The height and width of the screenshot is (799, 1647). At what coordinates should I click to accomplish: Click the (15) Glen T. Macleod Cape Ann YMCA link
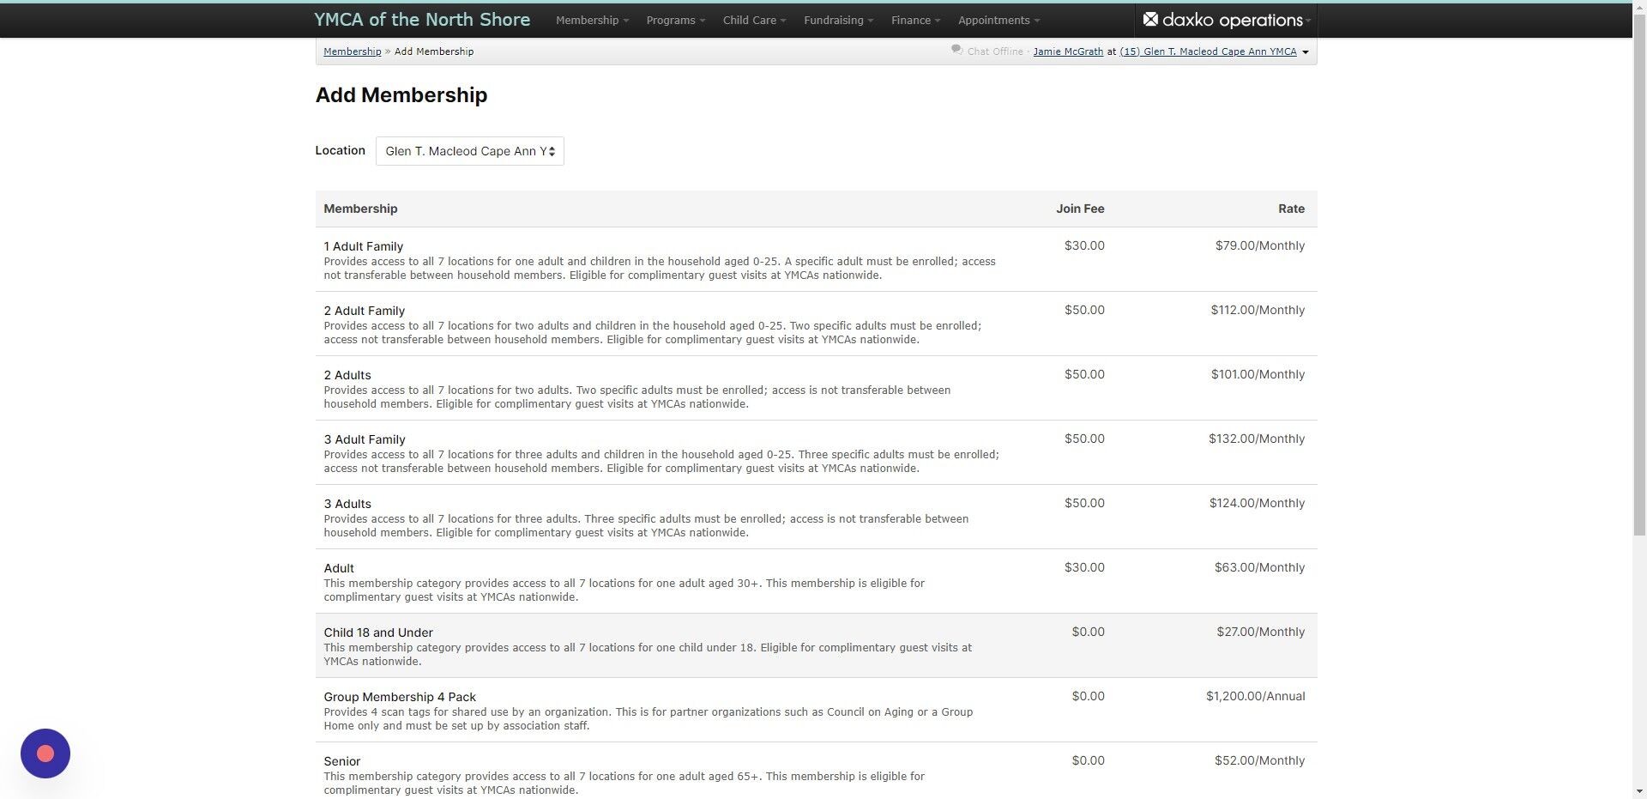coord(1208,51)
